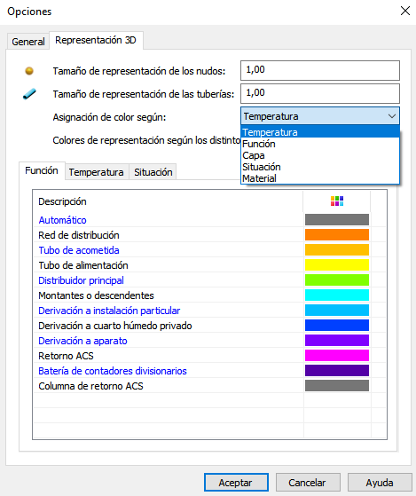Screen dimensions: 416x496
Task: Open the Situación color sub-tab
Action: (153, 172)
